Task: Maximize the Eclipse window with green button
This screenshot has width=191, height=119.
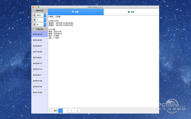Action: tap(38, 7)
